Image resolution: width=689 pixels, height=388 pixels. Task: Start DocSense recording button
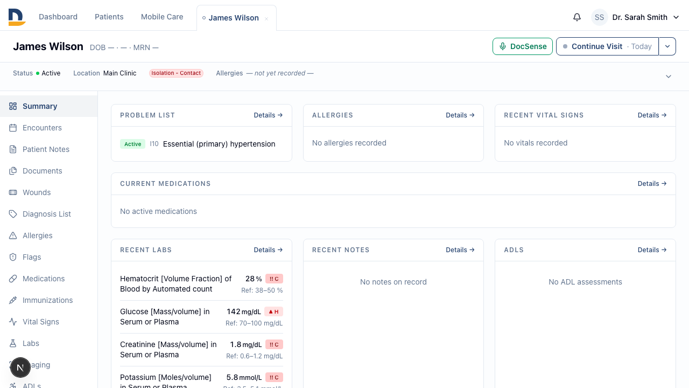point(523,46)
